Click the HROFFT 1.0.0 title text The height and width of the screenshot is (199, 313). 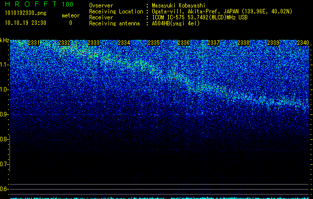(39, 4)
